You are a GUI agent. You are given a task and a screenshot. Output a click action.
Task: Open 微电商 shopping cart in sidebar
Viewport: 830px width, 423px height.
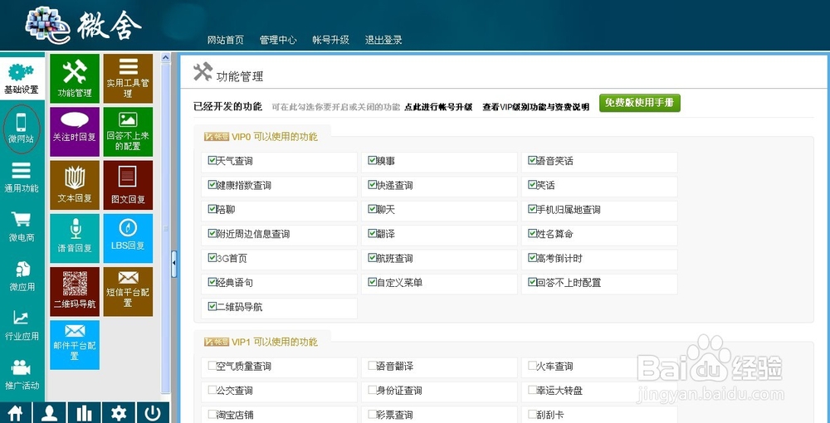22,226
